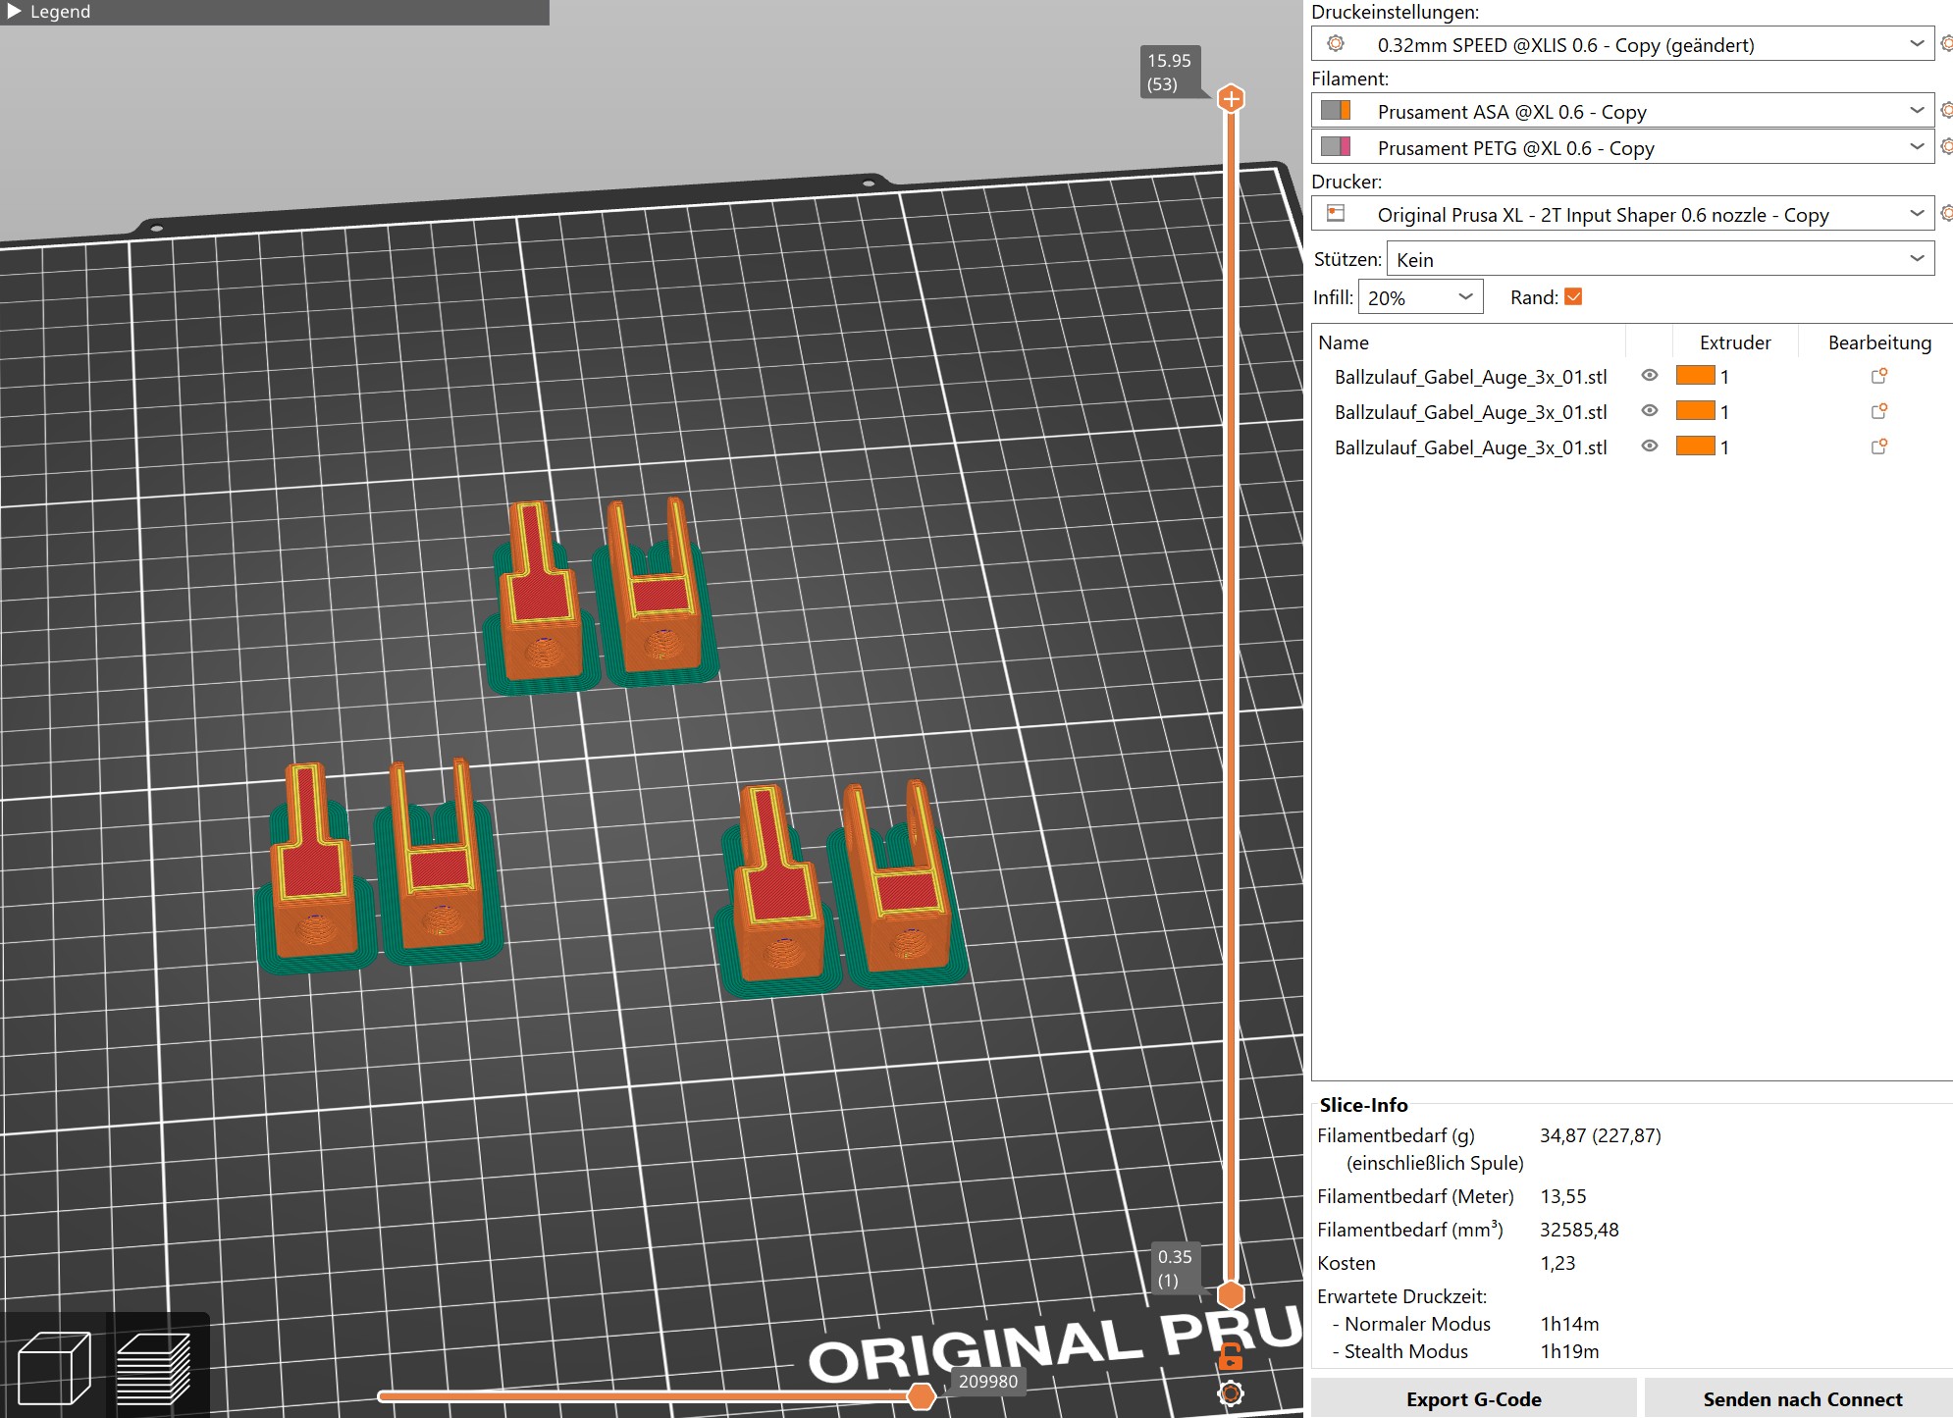This screenshot has height=1418, width=1953.
Task: Click the Stealth Modus time 1h19m
Action: [x=1569, y=1351]
